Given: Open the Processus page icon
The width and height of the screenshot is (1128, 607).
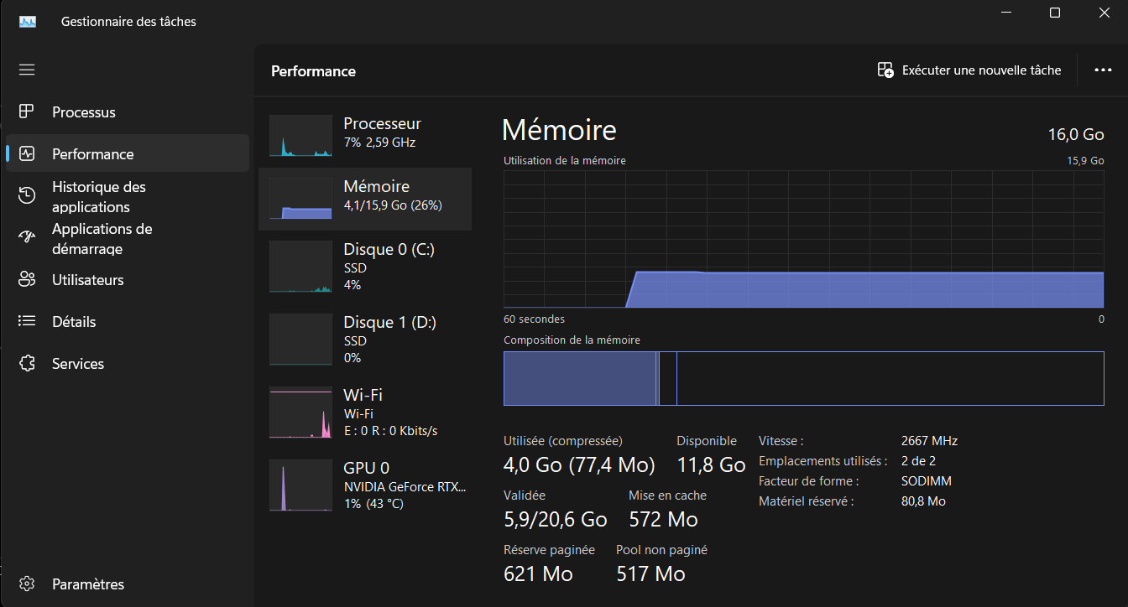Looking at the screenshot, I should 27,112.
